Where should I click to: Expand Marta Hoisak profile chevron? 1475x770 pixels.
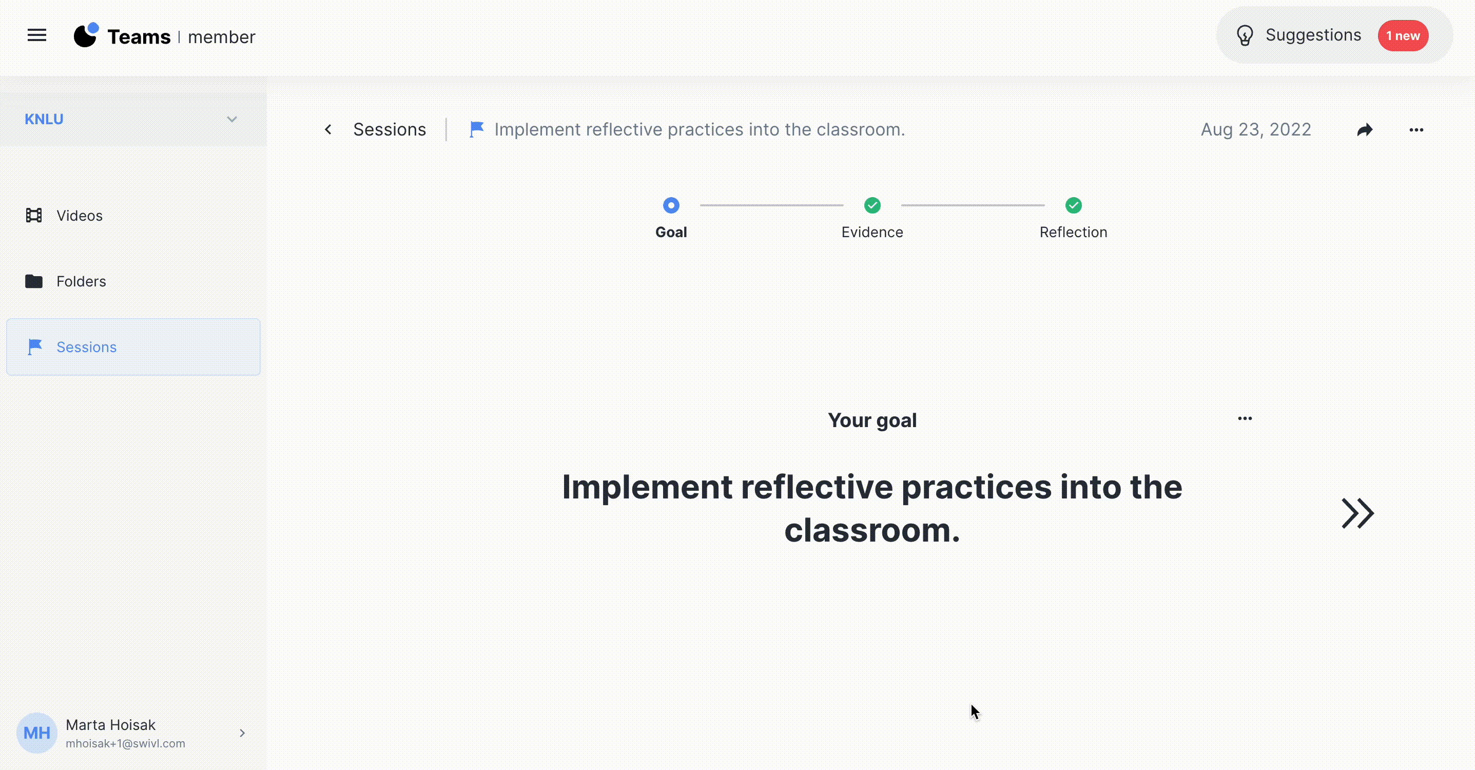coord(242,733)
